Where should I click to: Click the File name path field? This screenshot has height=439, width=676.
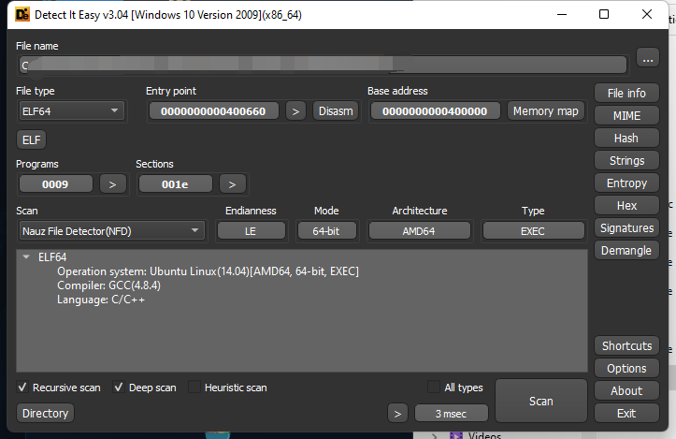point(323,66)
